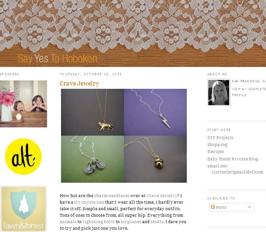Click sponsor photo of two children

tap(23, 104)
